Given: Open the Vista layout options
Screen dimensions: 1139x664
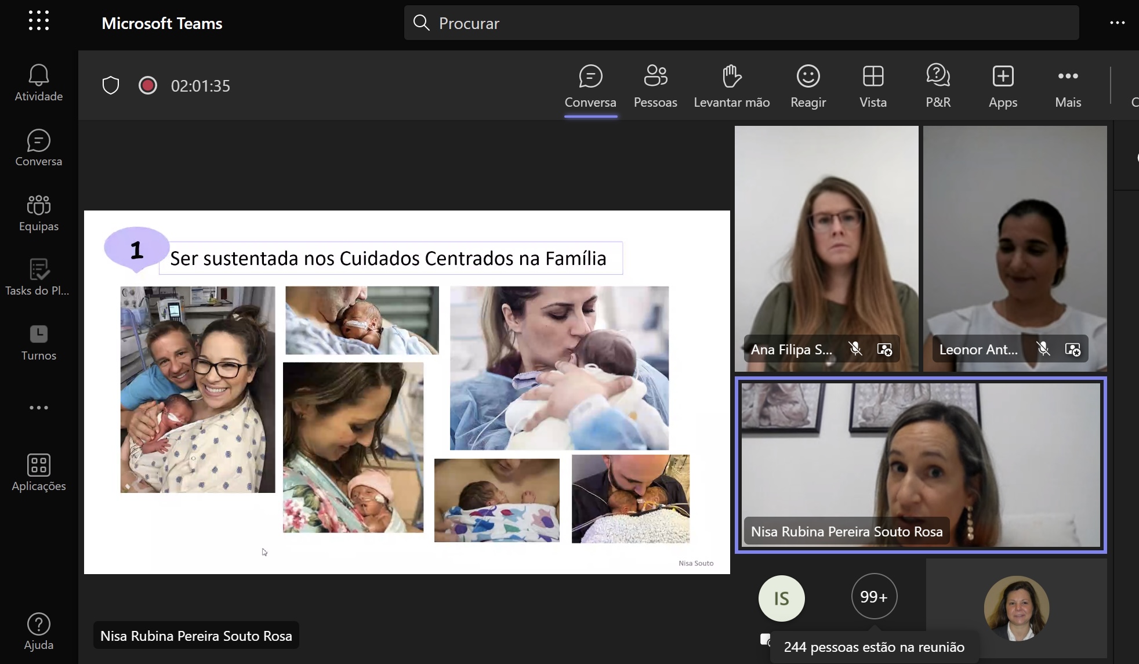Looking at the screenshot, I should pos(873,86).
